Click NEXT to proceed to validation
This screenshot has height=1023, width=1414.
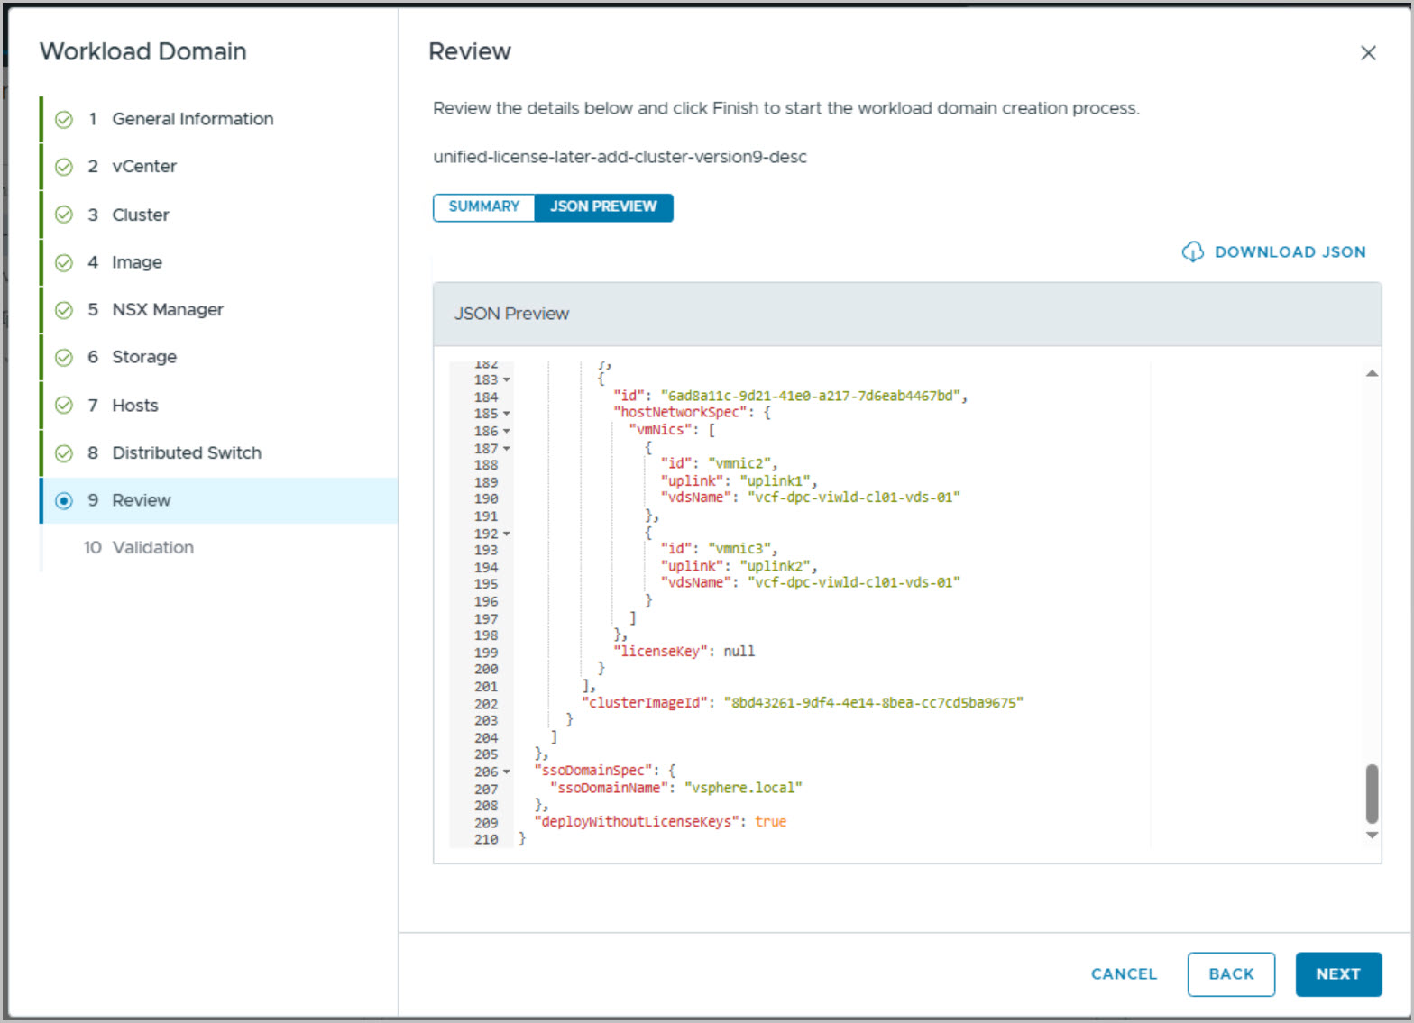pos(1338,974)
